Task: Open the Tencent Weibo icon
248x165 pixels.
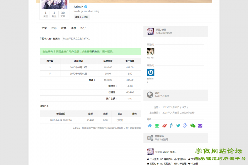Action: (x=171, y=126)
